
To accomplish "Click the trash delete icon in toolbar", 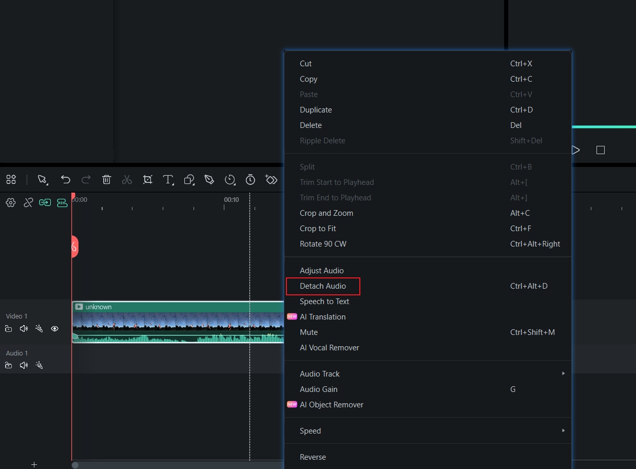I will point(107,179).
